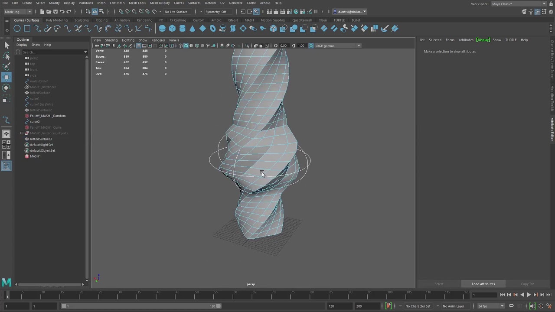
Task: Click the Save scene icon
Action: (55, 12)
